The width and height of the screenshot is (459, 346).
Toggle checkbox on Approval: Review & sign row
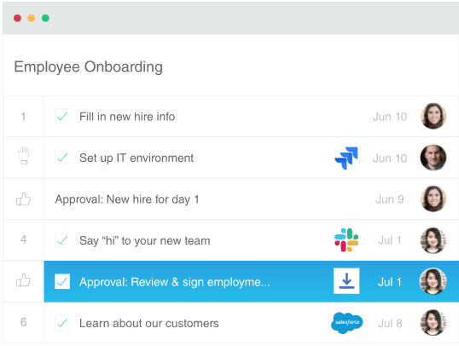(x=62, y=281)
